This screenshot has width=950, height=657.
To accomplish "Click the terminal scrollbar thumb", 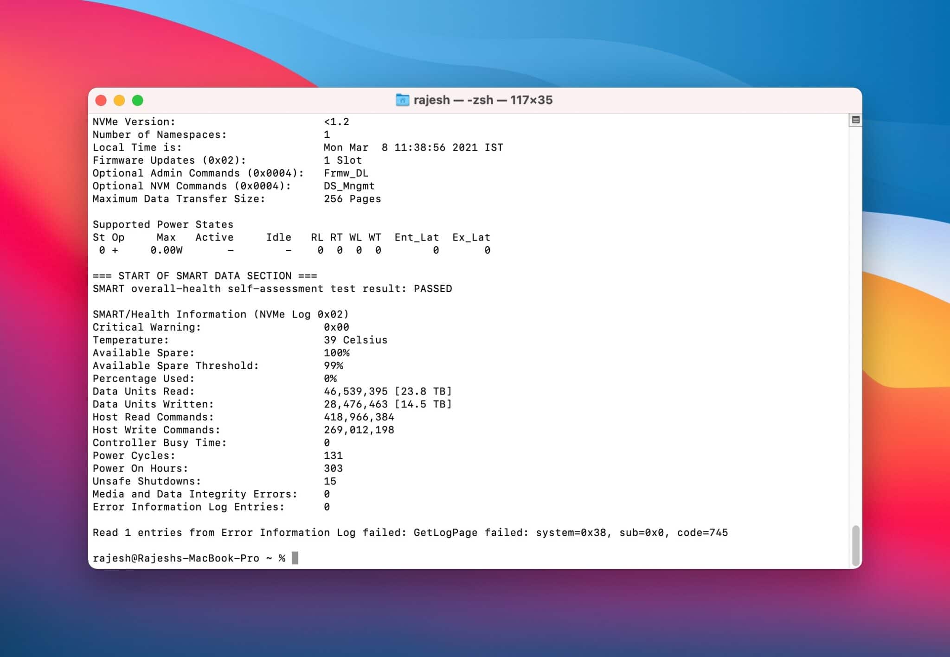I will click(x=855, y=545).
